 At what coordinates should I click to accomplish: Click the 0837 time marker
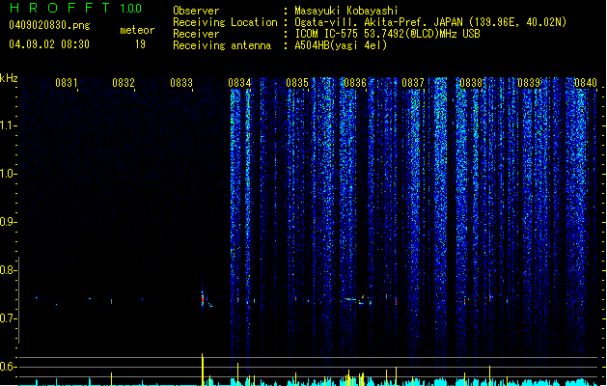(x=413, y=83)
